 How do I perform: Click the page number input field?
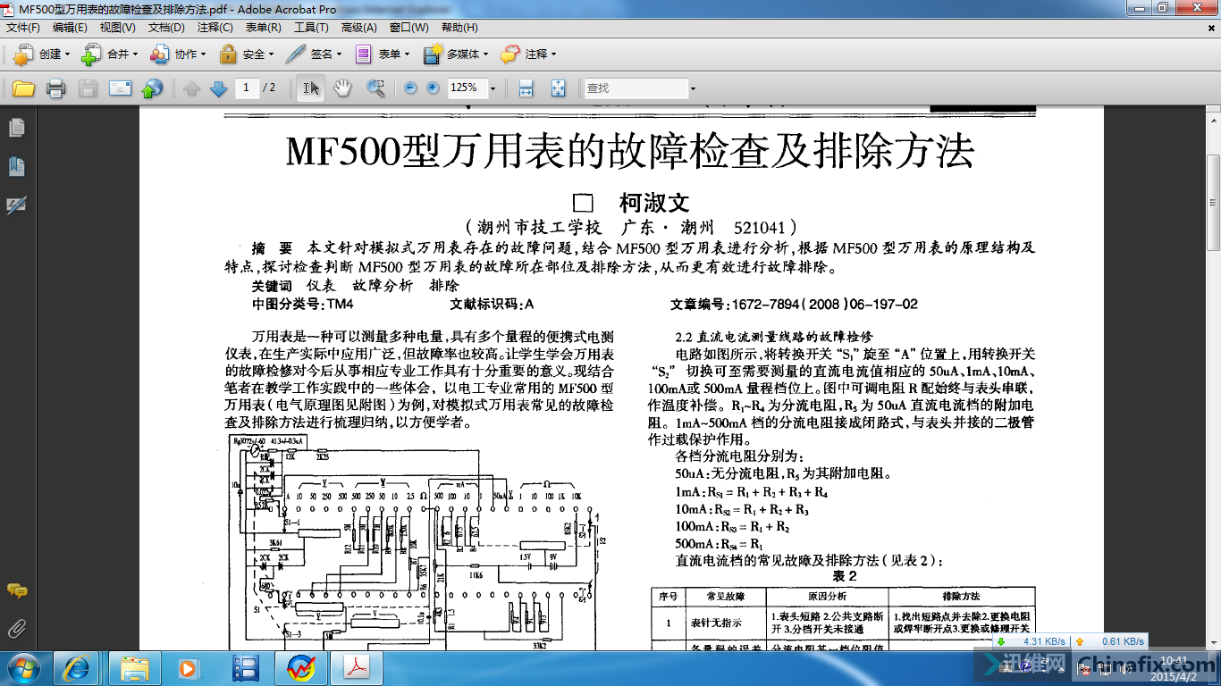click(247, 88)
